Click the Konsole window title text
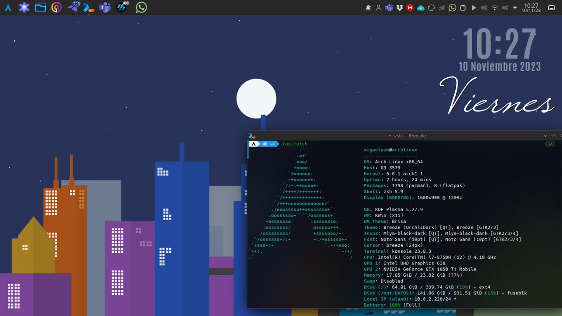This screenshot has width=562, height=316. click(x=407, y=136)
